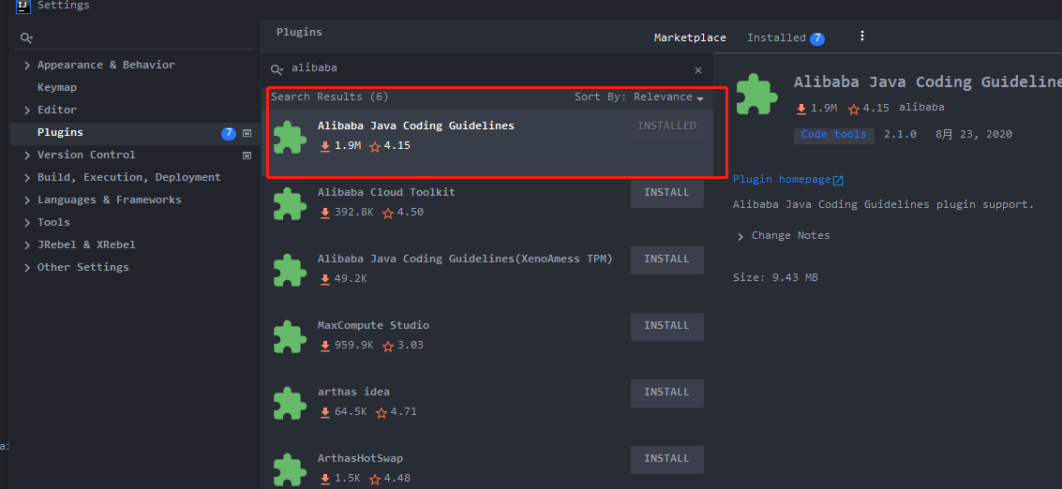Image resolution: width=1062 pixels, height=489 pixels.
Task: Open Keymap settings page
Action: point(57,87)
